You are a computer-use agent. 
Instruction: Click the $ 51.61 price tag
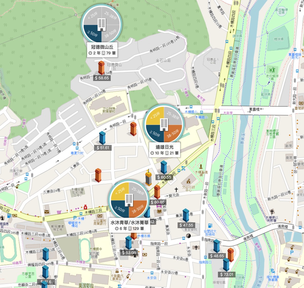point(103,148)
